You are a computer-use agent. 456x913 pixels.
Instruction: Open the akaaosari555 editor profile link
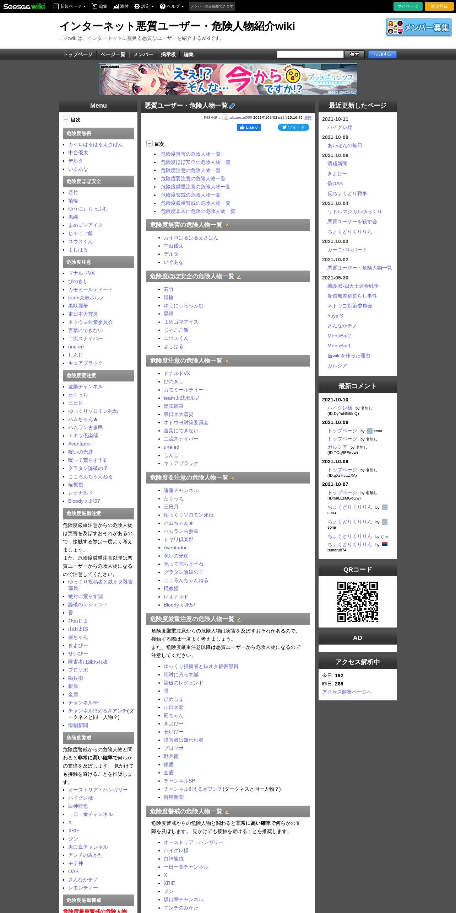(x=241, y=117)
